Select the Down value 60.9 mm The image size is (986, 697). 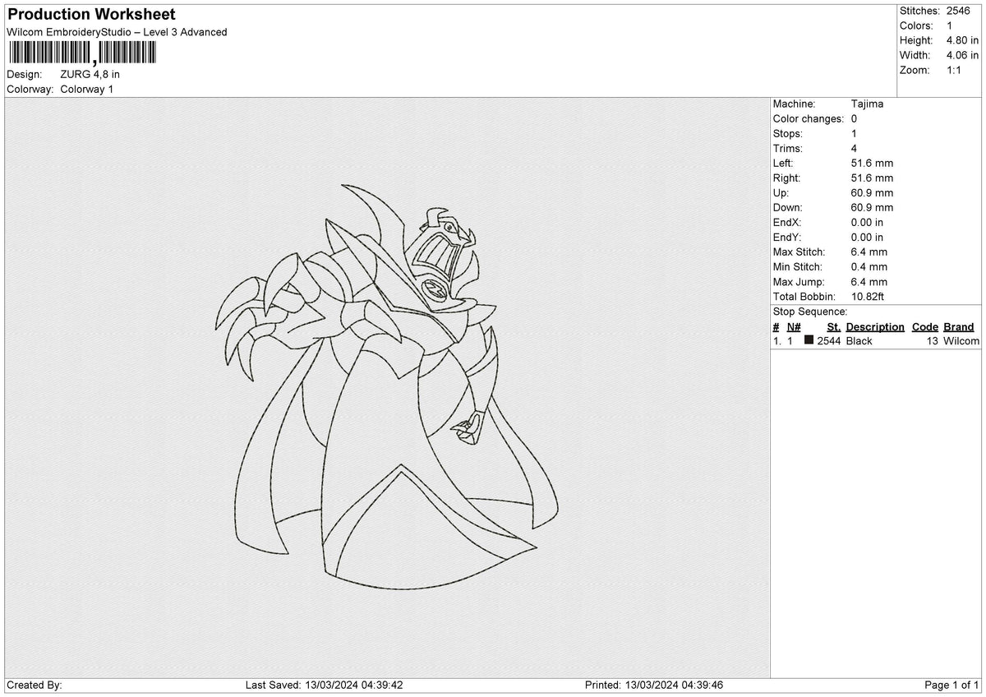pos(873,207)
